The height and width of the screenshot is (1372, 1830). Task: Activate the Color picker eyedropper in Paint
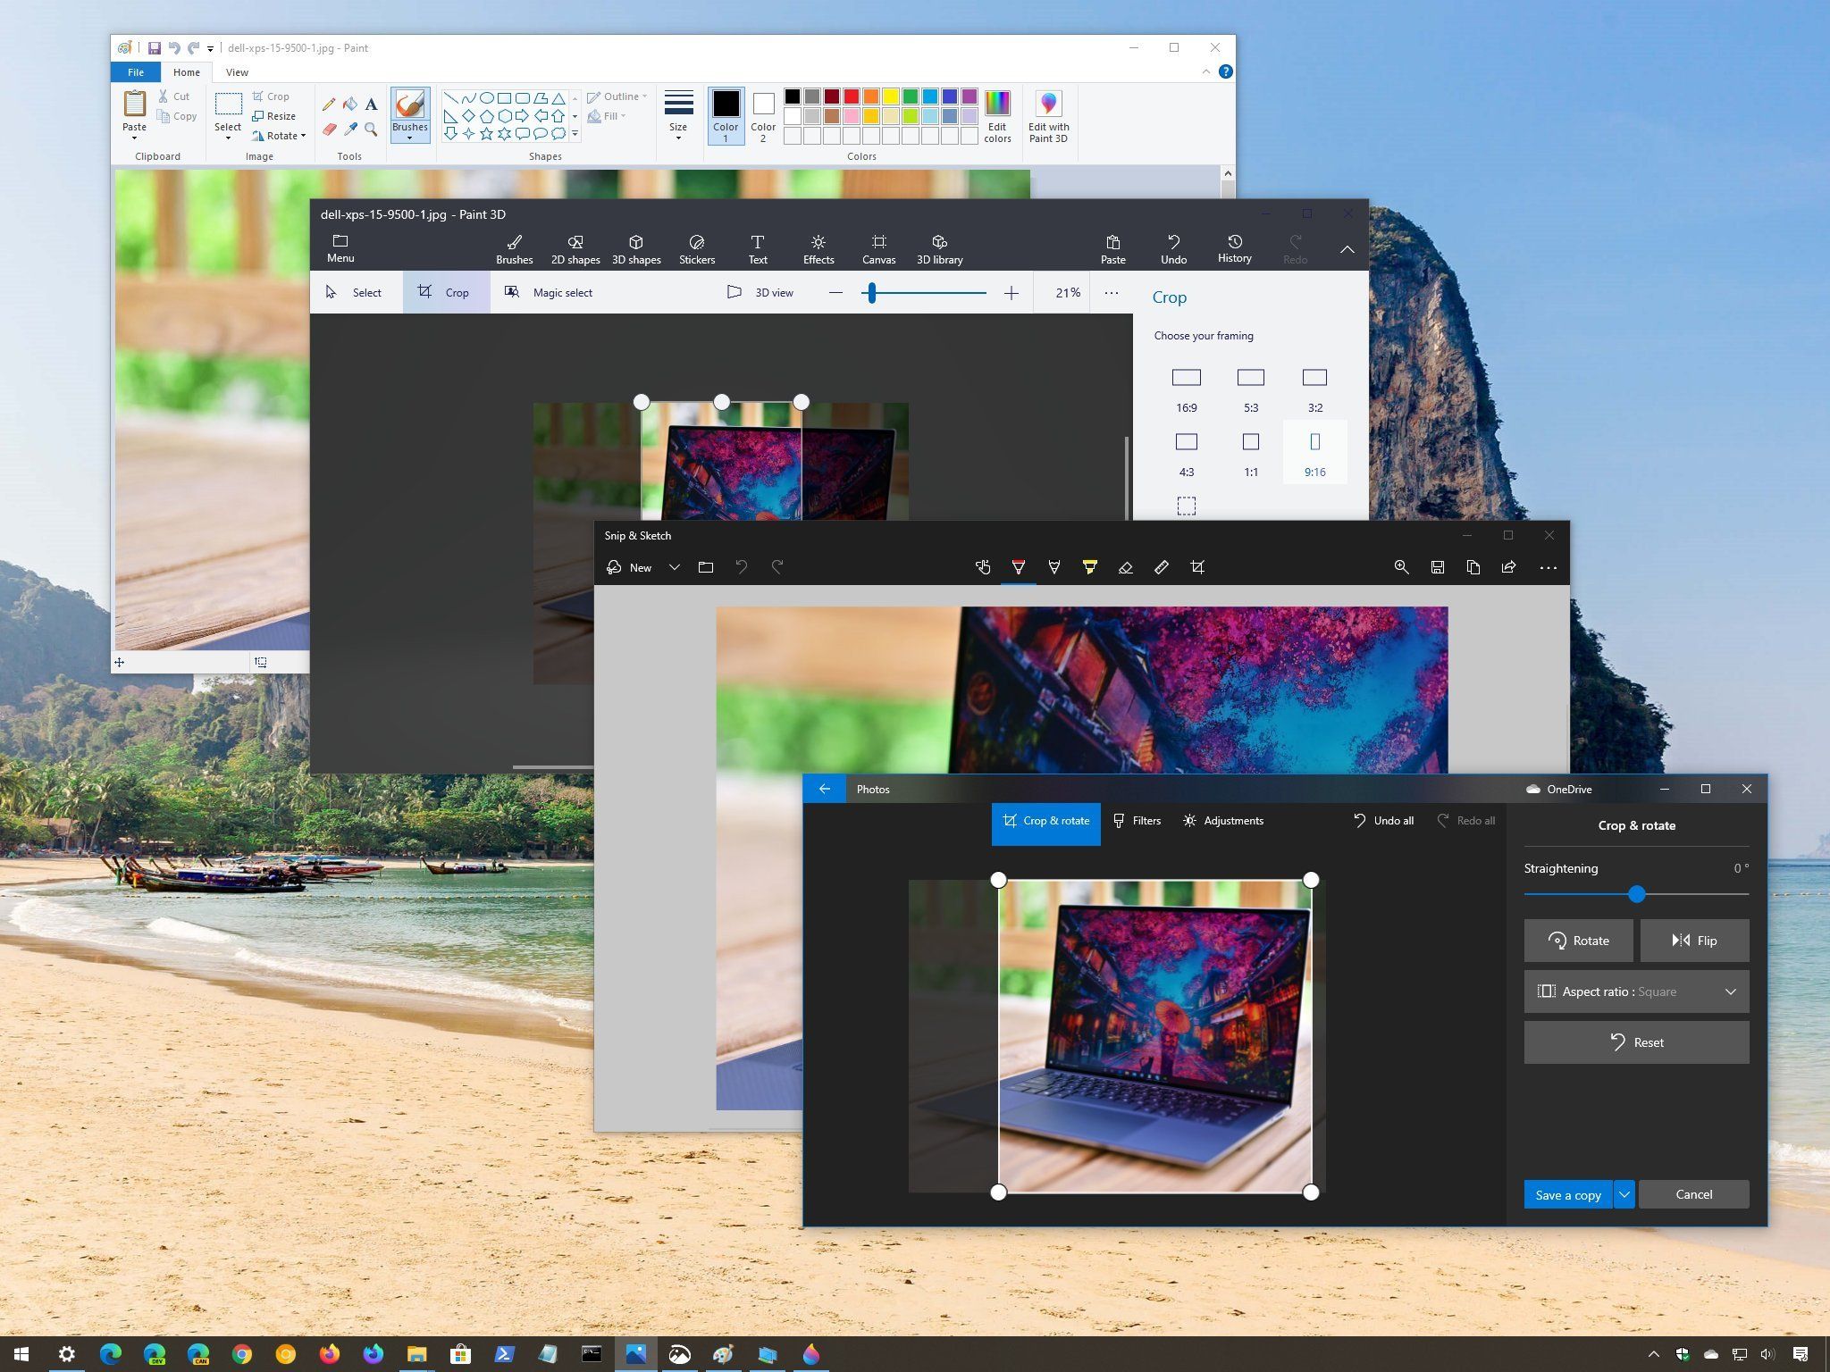tap(350, 130)
